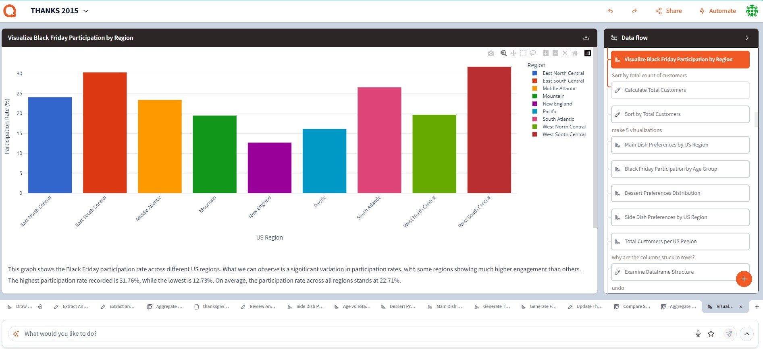Open Dessert Preferences Distribution step
This screenshot has height=349, width=763.
(x=680, y=193)
